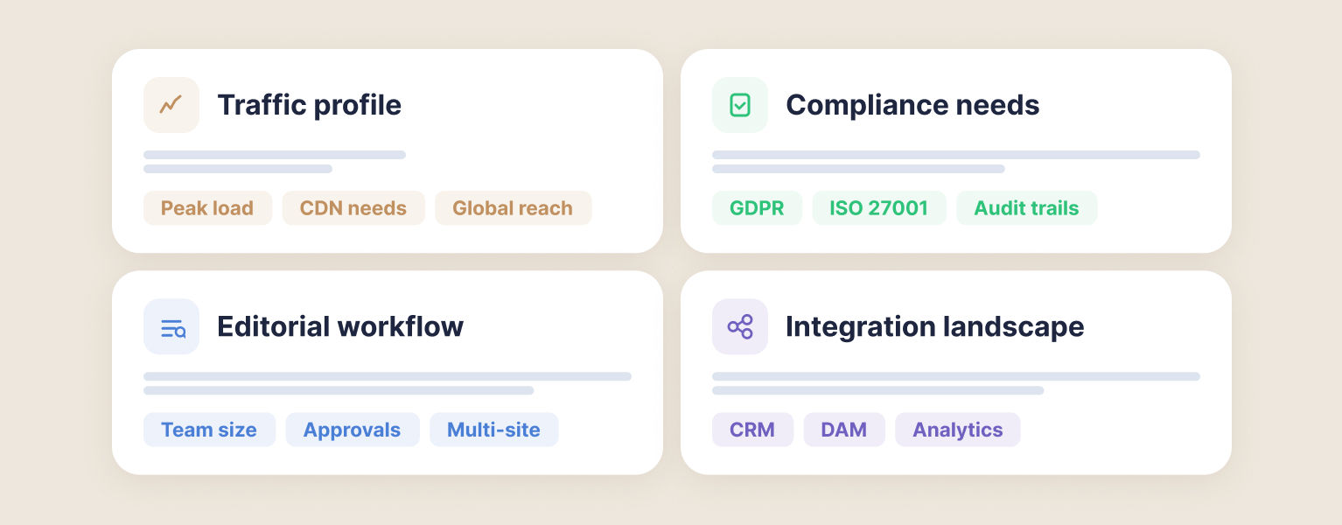Open the Compliance needs card heading
The image size is (1342, 525).
tap(912, 105)
